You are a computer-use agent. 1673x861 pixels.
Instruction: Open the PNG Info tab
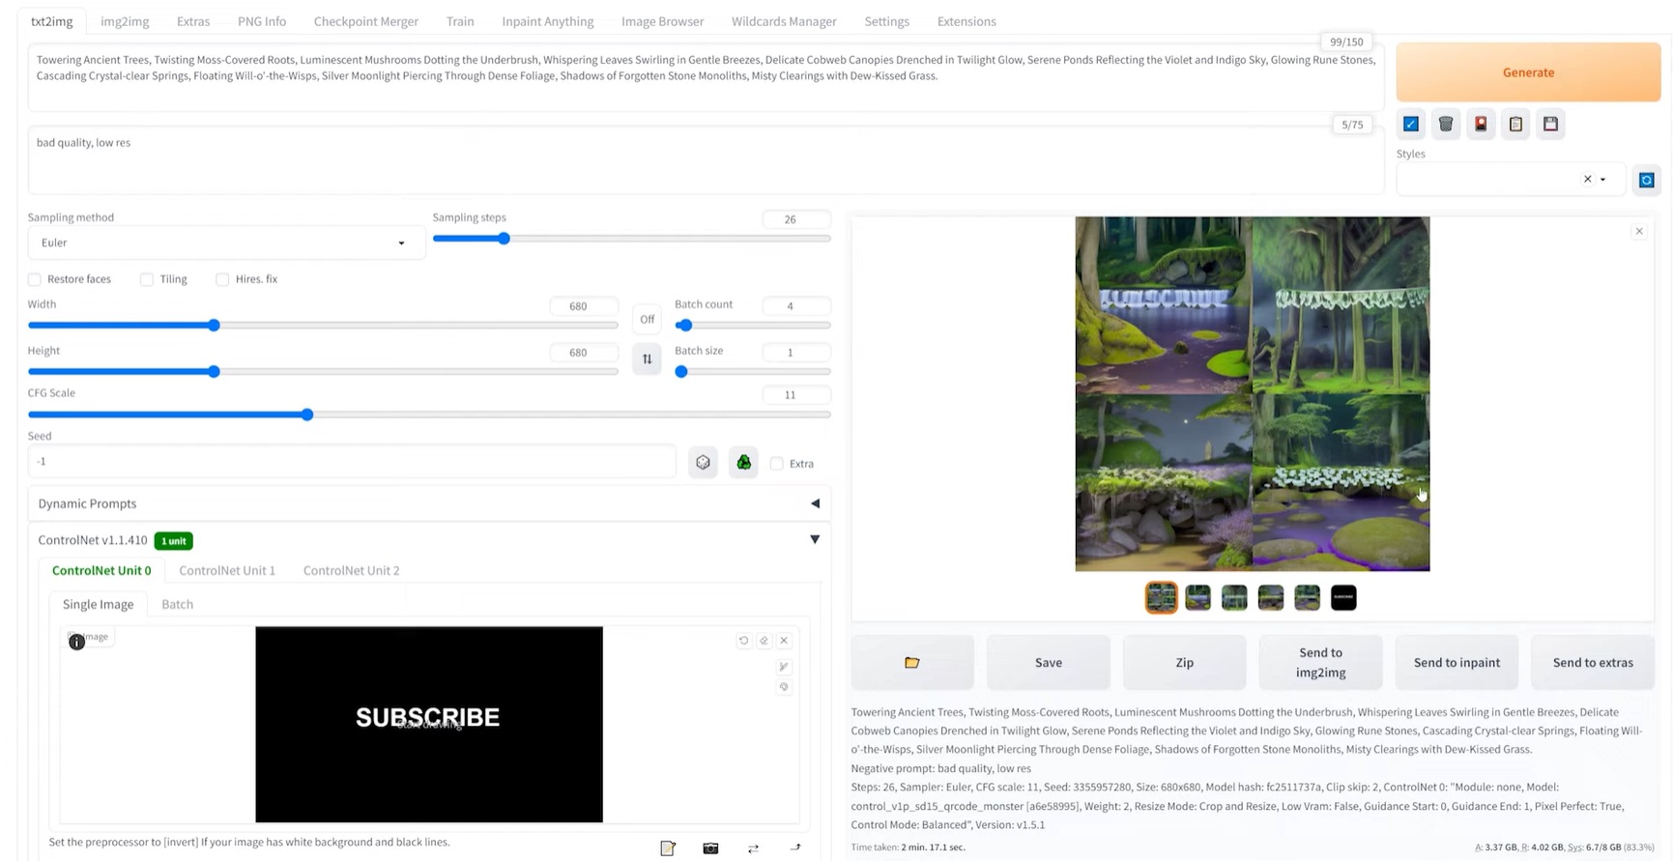(262, 21)
